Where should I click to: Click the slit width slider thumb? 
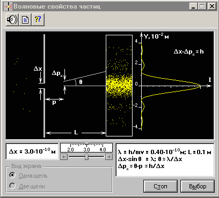click(x=86, y=157)
